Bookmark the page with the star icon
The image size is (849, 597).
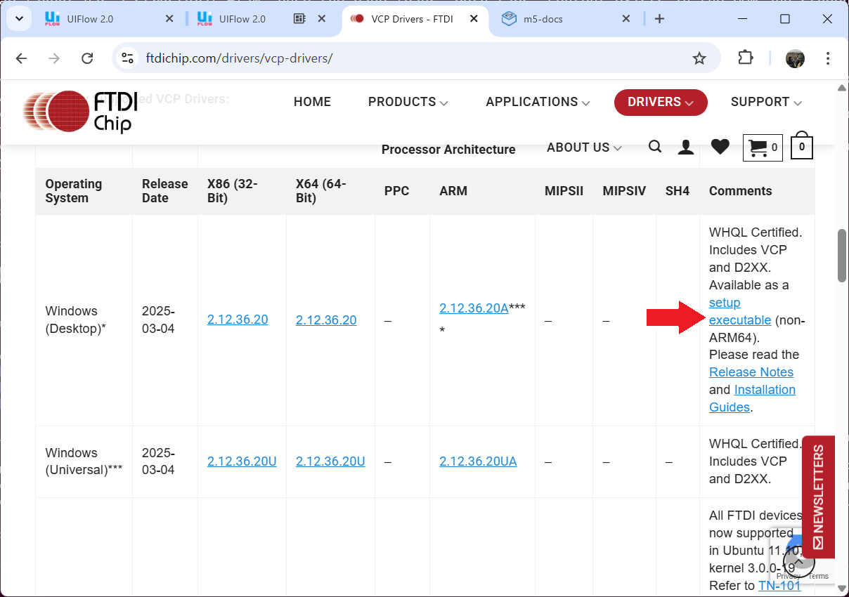click(x=699, y=58)
